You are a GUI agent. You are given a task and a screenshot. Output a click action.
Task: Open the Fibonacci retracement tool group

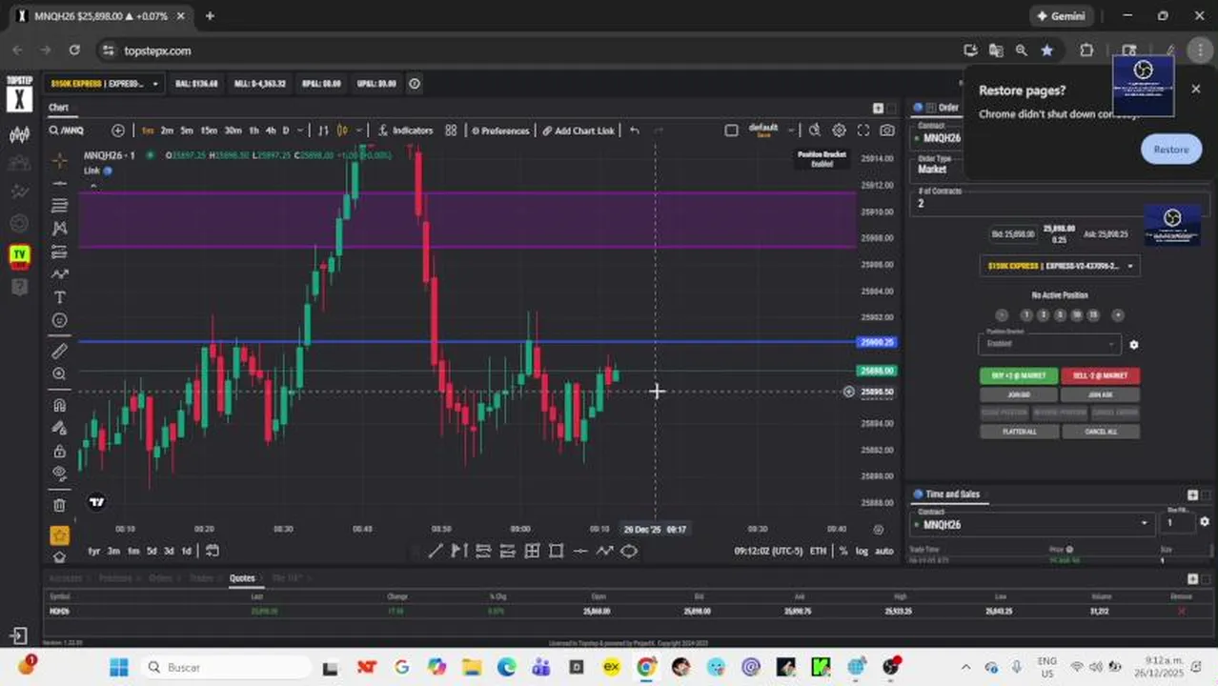tap(60, 206)
